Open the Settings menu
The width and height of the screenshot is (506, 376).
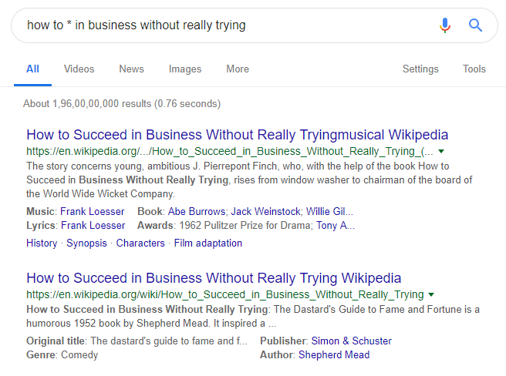(420, 69)
